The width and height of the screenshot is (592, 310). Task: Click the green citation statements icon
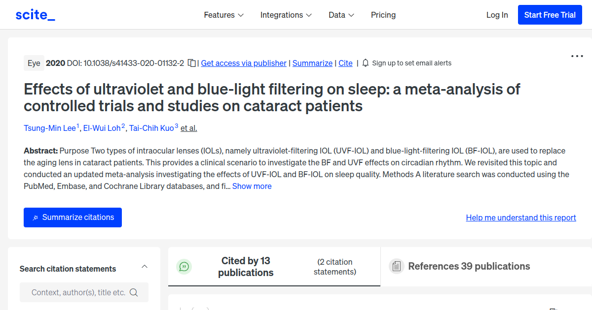184,266
